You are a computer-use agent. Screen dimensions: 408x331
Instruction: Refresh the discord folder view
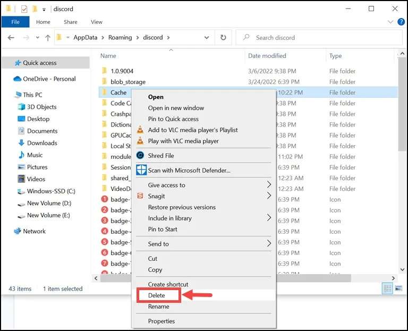223,38
